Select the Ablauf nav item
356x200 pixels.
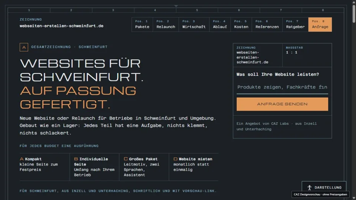[220, 24]
